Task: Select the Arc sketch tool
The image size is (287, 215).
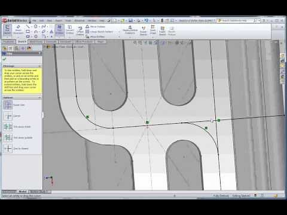Action: pyautogui.click(x=35, y=32)
